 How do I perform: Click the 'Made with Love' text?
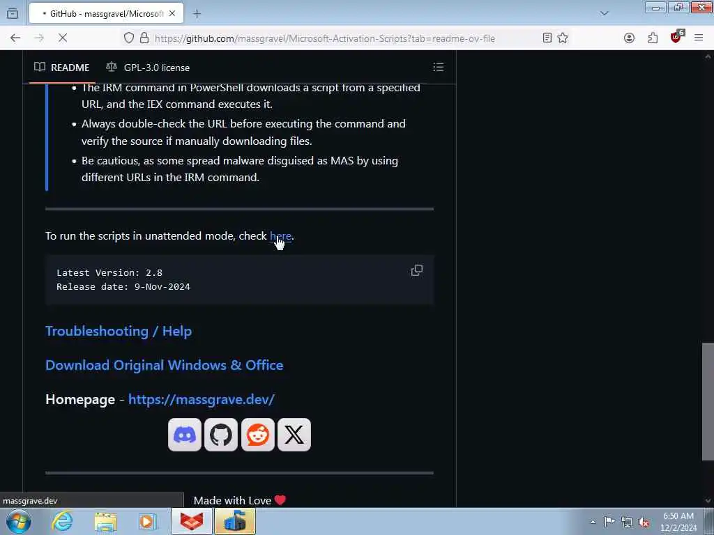[x=232, y=500]
